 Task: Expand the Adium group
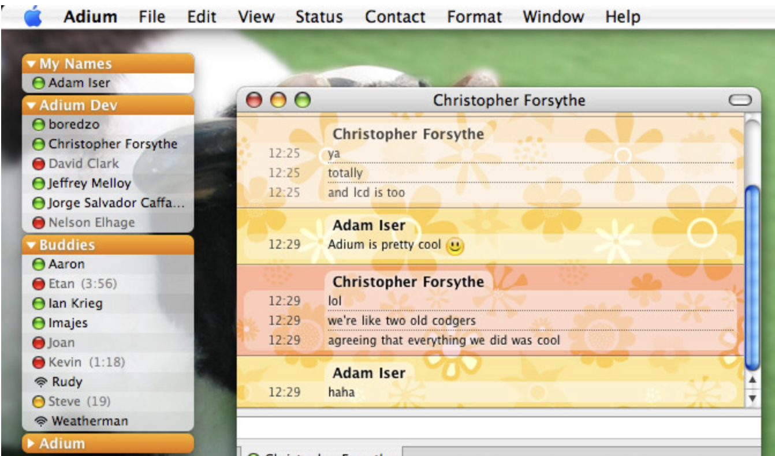tap(31, 444)
